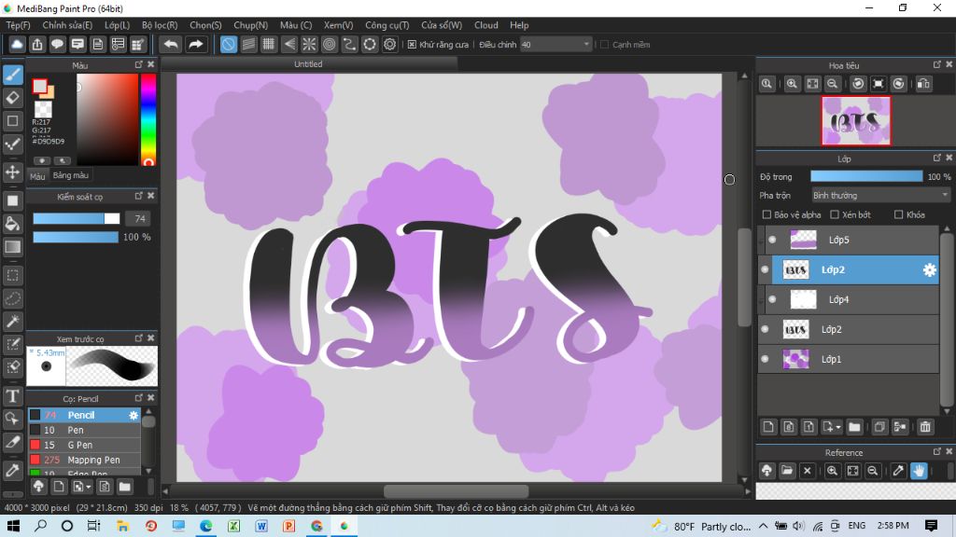Screen dimensions: 956x537
Task: Enable Bảo vệ alpha checkbox
Action: point(767,215)
